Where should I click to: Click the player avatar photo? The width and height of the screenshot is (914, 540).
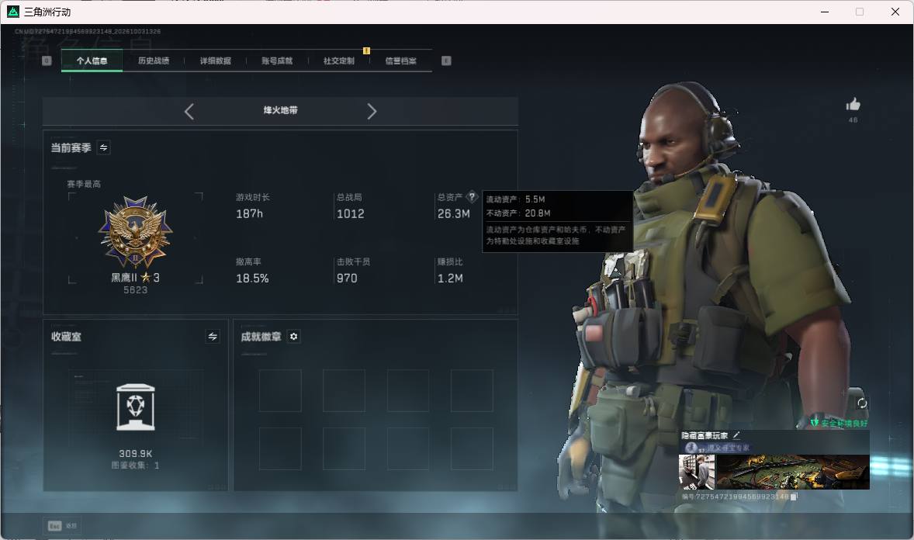[x=698, y=472]
